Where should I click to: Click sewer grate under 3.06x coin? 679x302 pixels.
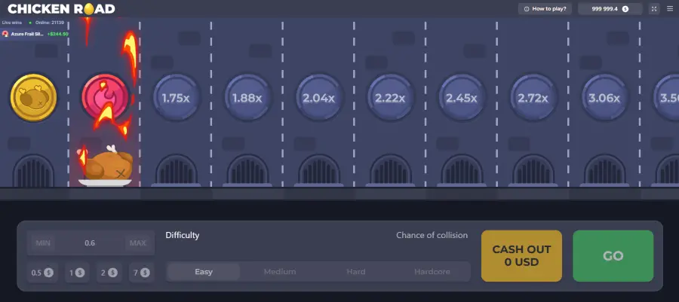click(x=604, y=170)
